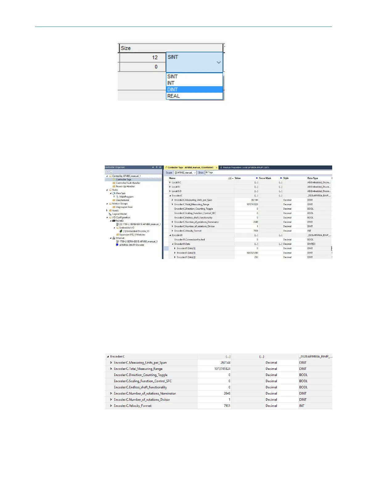Expand the Local:1:C tag
The height and width of the screenshot is (489, 367).
pyautogui.click(x=170, y=182)
